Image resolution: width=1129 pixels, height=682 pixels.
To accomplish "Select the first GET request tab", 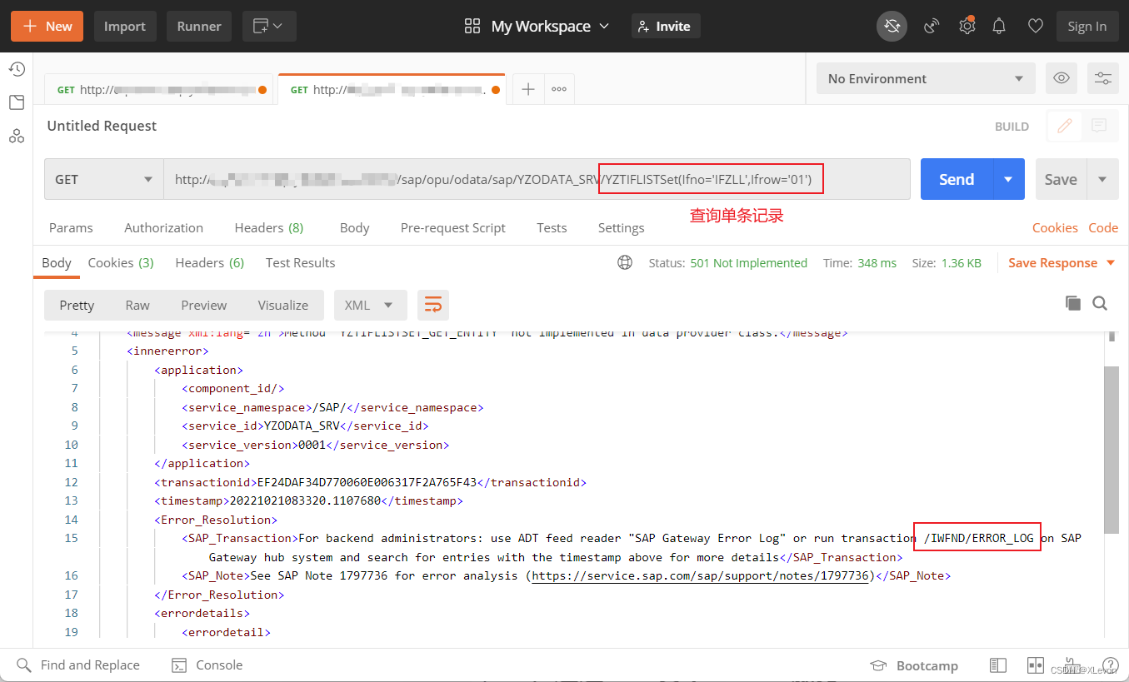I will point(158,89).
